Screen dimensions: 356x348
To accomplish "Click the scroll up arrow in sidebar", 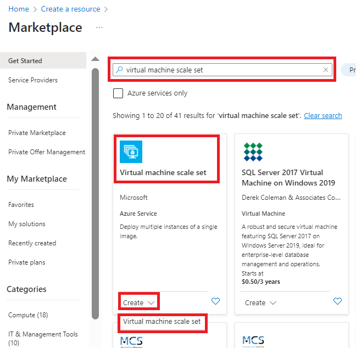I will pyautogui.click(x=96, y=59).
